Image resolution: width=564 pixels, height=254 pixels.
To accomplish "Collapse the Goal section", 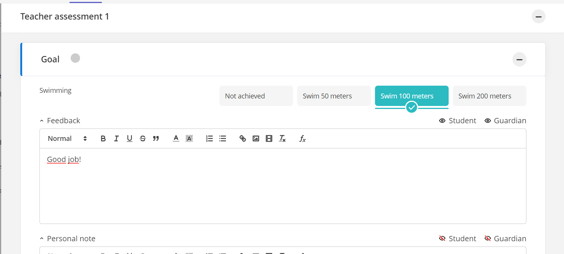I will pos(520,59).
